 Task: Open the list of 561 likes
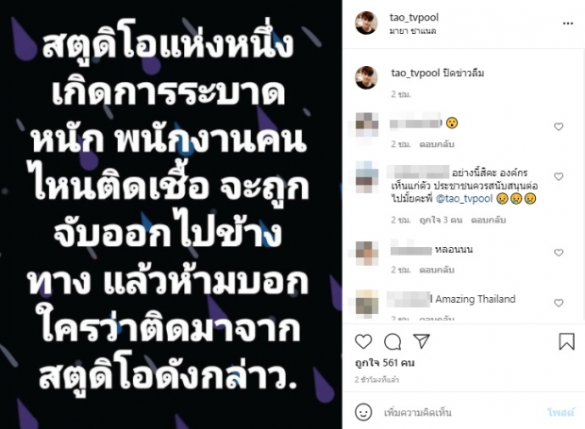point(385,363)
